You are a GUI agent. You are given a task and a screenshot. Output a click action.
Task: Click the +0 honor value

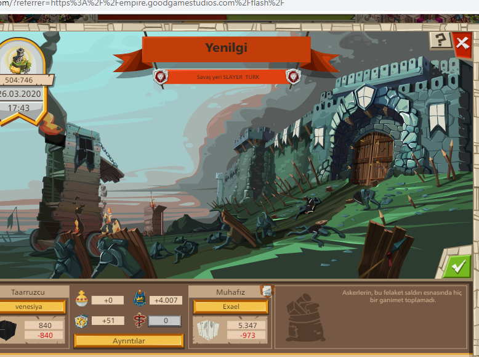(108, 300)
